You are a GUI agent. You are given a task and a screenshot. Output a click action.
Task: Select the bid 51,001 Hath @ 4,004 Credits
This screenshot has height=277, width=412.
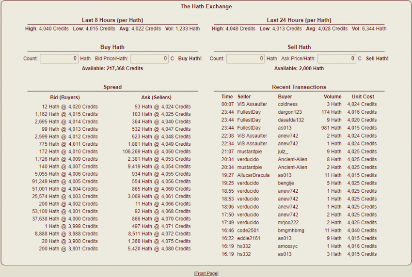(65, 189)
